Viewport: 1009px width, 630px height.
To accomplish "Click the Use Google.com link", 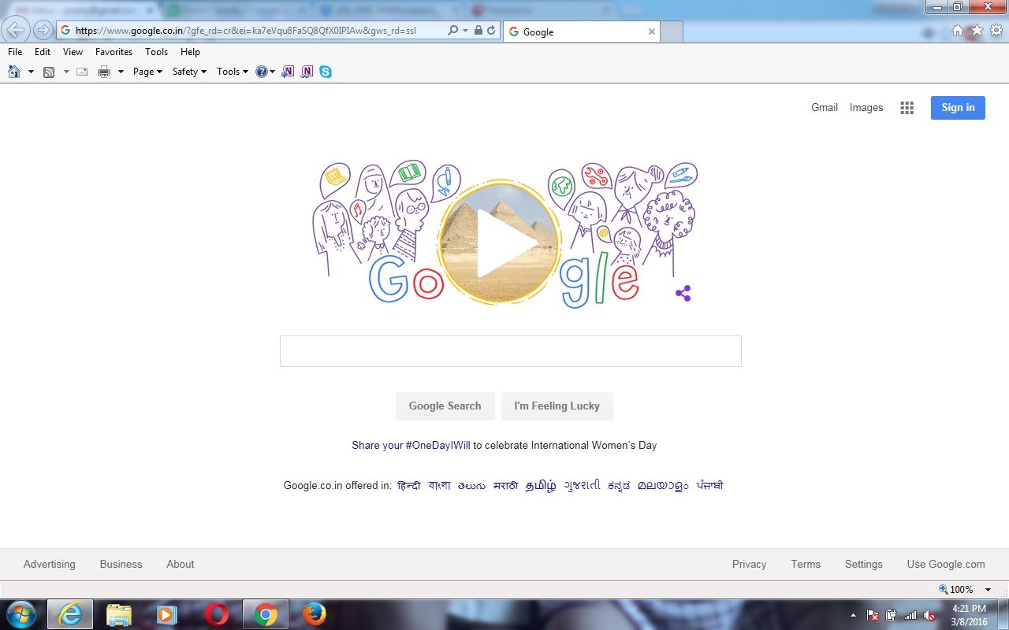I will (x=946, y=565).
